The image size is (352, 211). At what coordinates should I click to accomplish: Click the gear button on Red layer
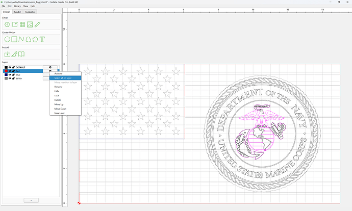(50, 71)
